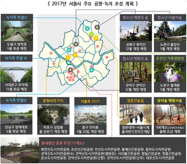The width and height of the screenshot is (187, 164).
Task: Select the 초안산 가족캠핑장 flower photo
Action: pyautogui.click(x=170, y=72)
